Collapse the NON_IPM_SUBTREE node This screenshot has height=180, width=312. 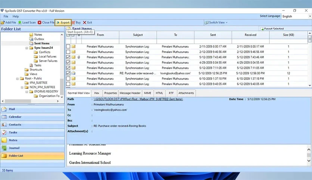(x=22, y=87)
